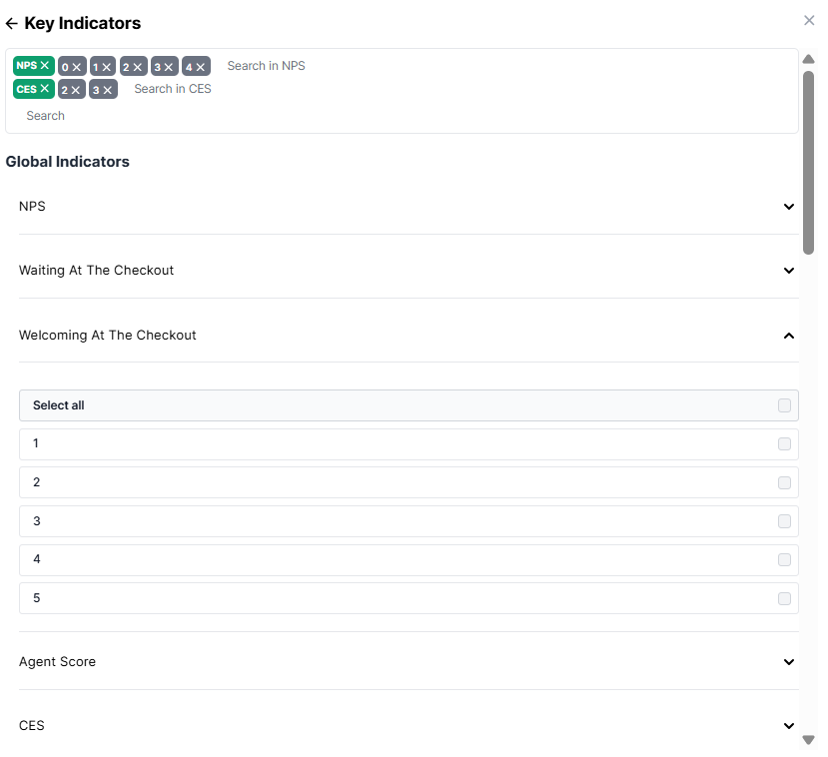
Task: Expand the NPS indicator section
Action: [788, 207]
